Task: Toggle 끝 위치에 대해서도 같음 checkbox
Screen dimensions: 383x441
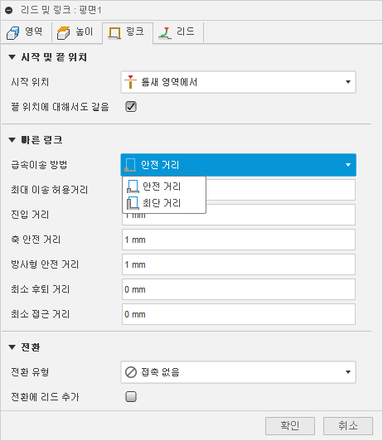Action: coord(131,107)
